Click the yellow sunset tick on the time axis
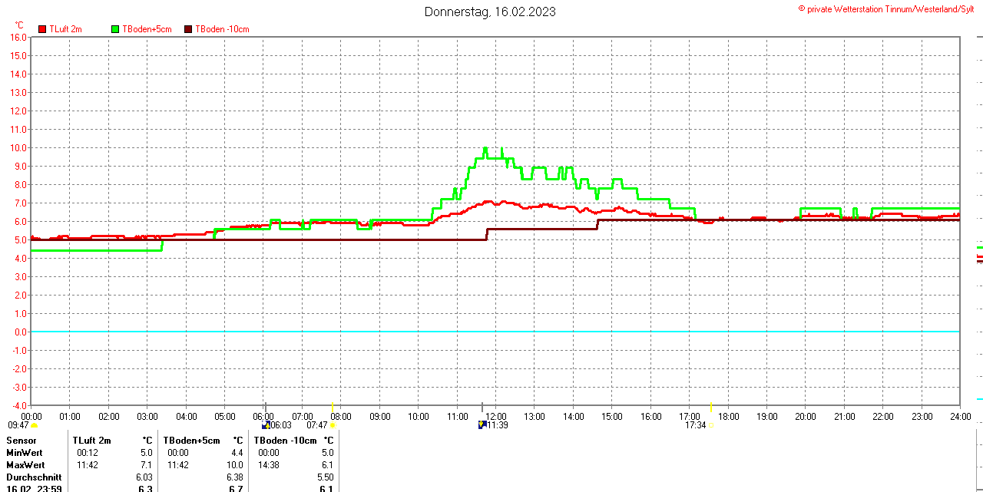This screenshot has width=983, height=492. pyautogui.click(x=711, y=407)
